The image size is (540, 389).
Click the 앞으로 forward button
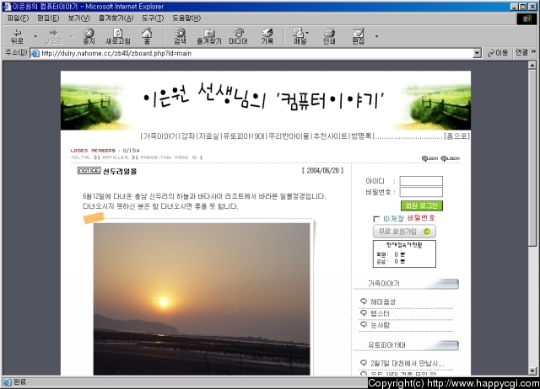pos(53,36)
